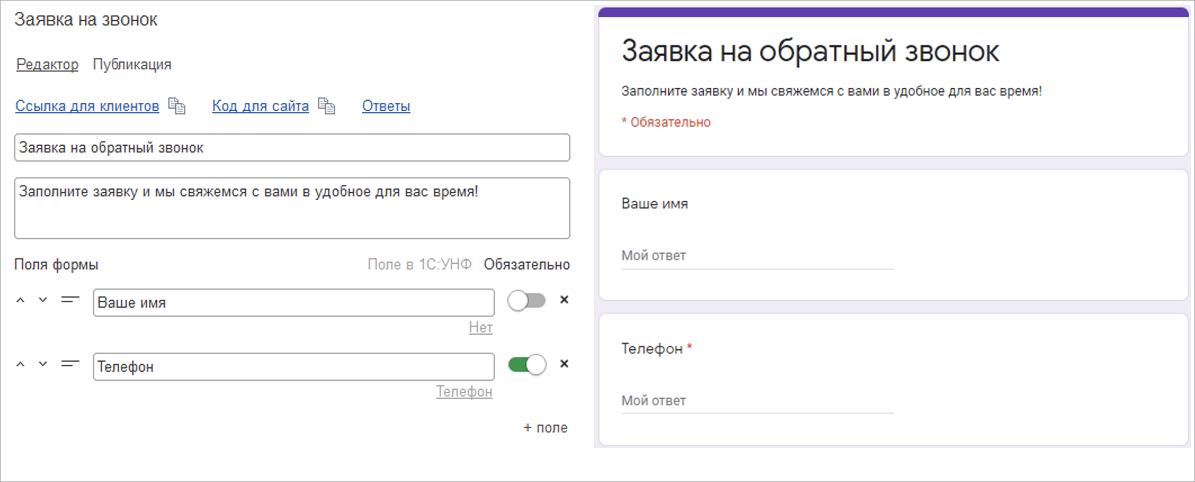Click the drag handle of 'Телефон' row
Screen dimensions: 1195x482
pyautogui.click(x=70, y=364)
